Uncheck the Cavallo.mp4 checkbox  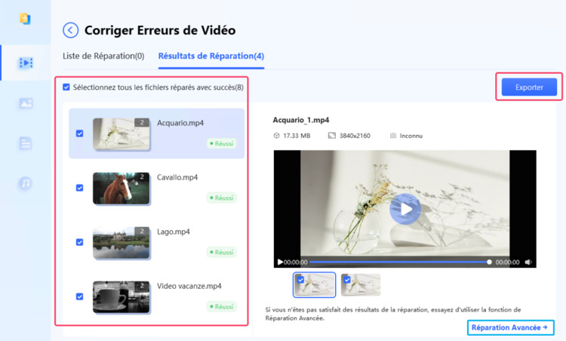pos(79,188)
